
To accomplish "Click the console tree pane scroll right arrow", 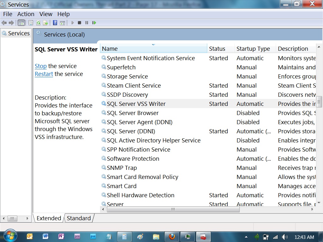I will [27, 218].
